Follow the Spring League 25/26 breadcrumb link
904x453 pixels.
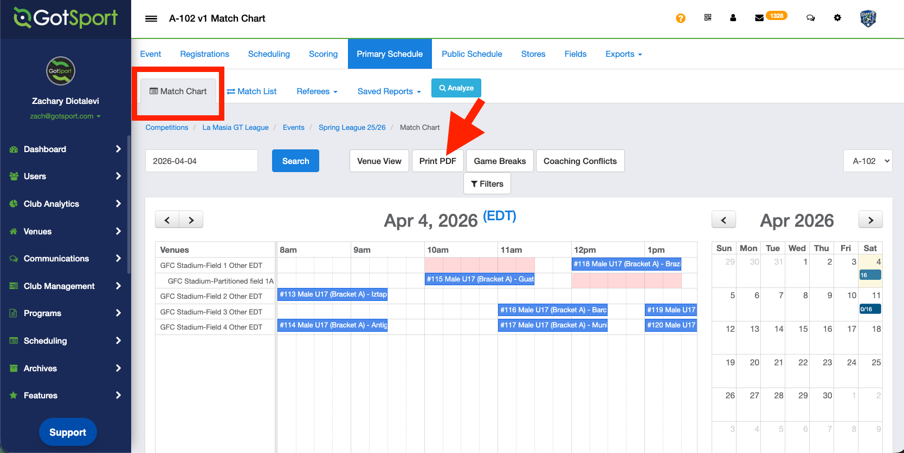pos(352,127)
